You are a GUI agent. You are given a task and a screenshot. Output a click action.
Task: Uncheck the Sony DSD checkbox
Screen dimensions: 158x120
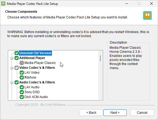coord(22,92)
